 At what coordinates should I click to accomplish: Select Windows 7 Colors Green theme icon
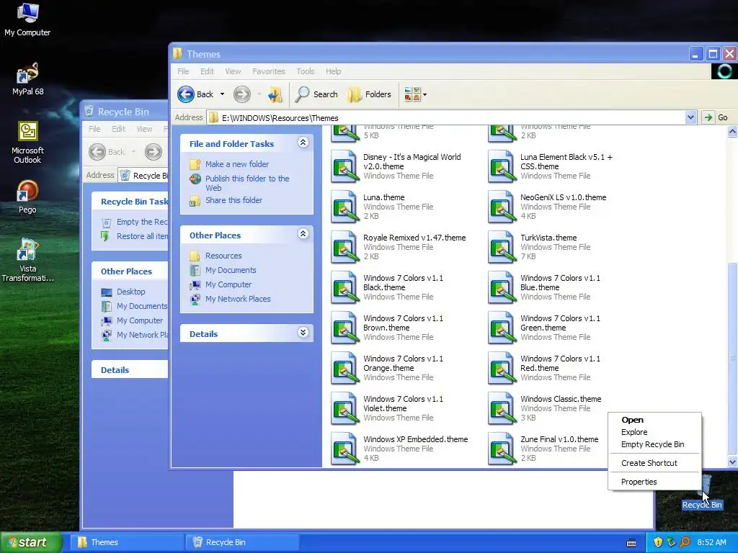coord(502,328)
